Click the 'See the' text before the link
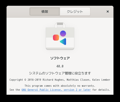Screen dimensions: 120x102 (15, 90)
